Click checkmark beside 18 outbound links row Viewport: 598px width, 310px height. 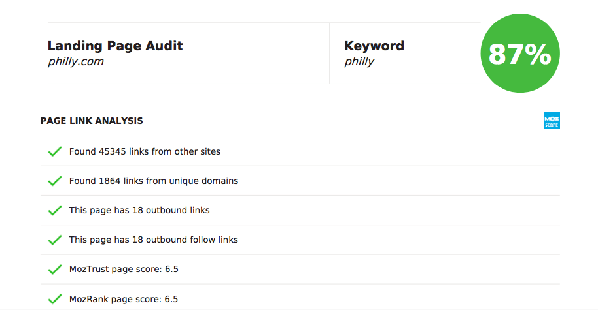pos(55,210)
